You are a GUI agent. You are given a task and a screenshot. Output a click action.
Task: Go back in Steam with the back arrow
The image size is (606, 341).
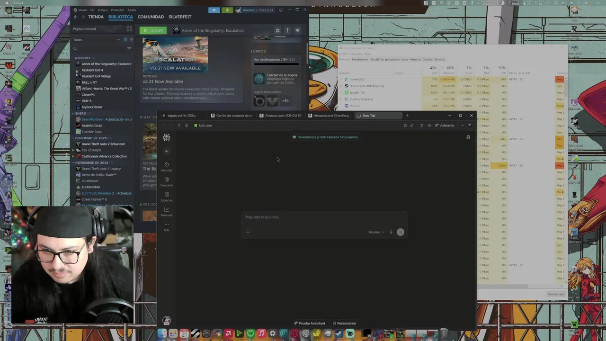[75, 17]
